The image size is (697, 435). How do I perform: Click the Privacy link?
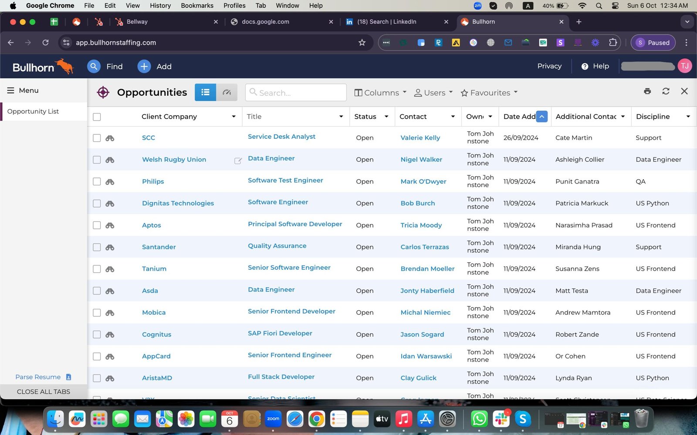coord(549,66)
